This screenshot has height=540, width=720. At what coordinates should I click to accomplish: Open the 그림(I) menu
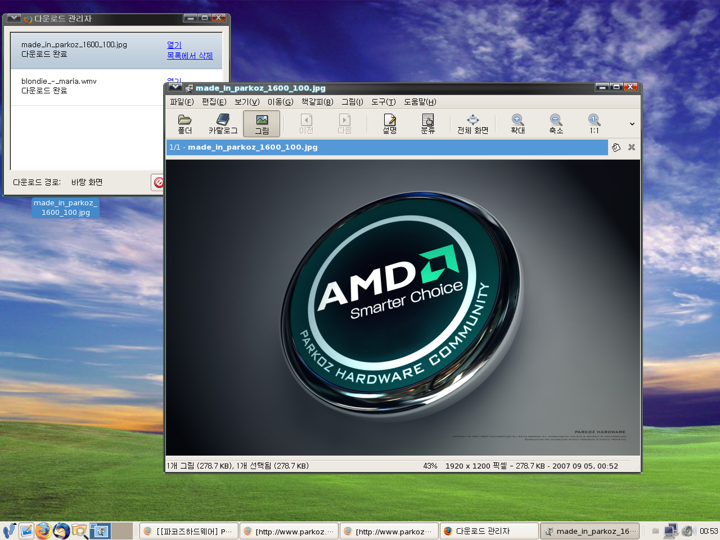[352, 102]
